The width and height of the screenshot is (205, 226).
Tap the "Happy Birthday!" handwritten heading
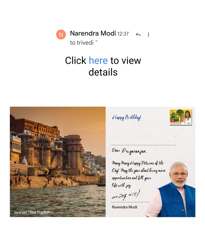tap(127, 117)
